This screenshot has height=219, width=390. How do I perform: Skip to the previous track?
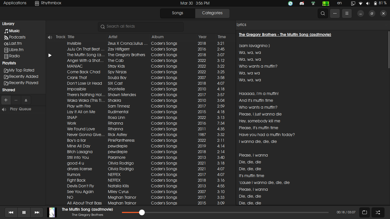pyautogui.click(x=11, y=212)
